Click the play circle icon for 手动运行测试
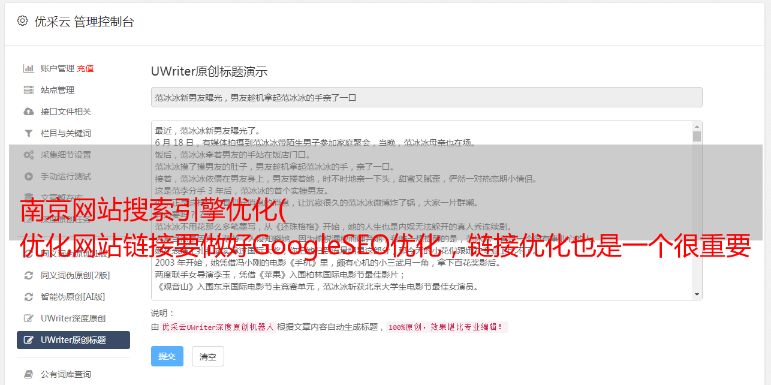 coord(28,176)
